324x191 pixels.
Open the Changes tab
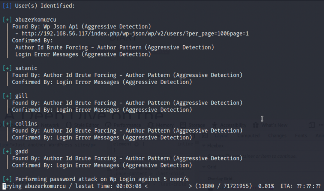coord(277,136)
